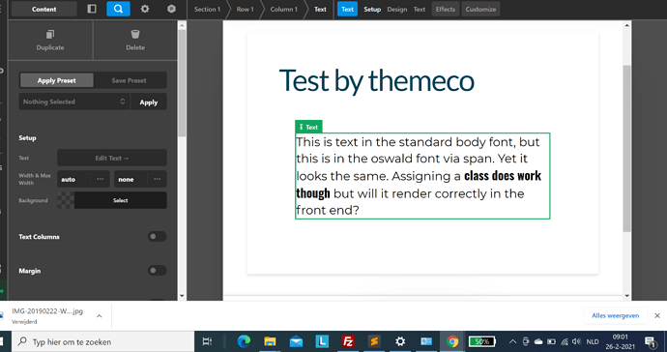Open Chrome from the taskbar

(452, 341)
